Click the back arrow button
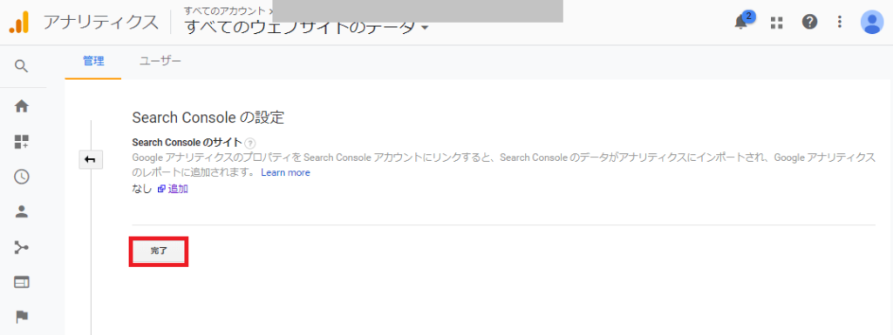 click(x=90, y=160)
